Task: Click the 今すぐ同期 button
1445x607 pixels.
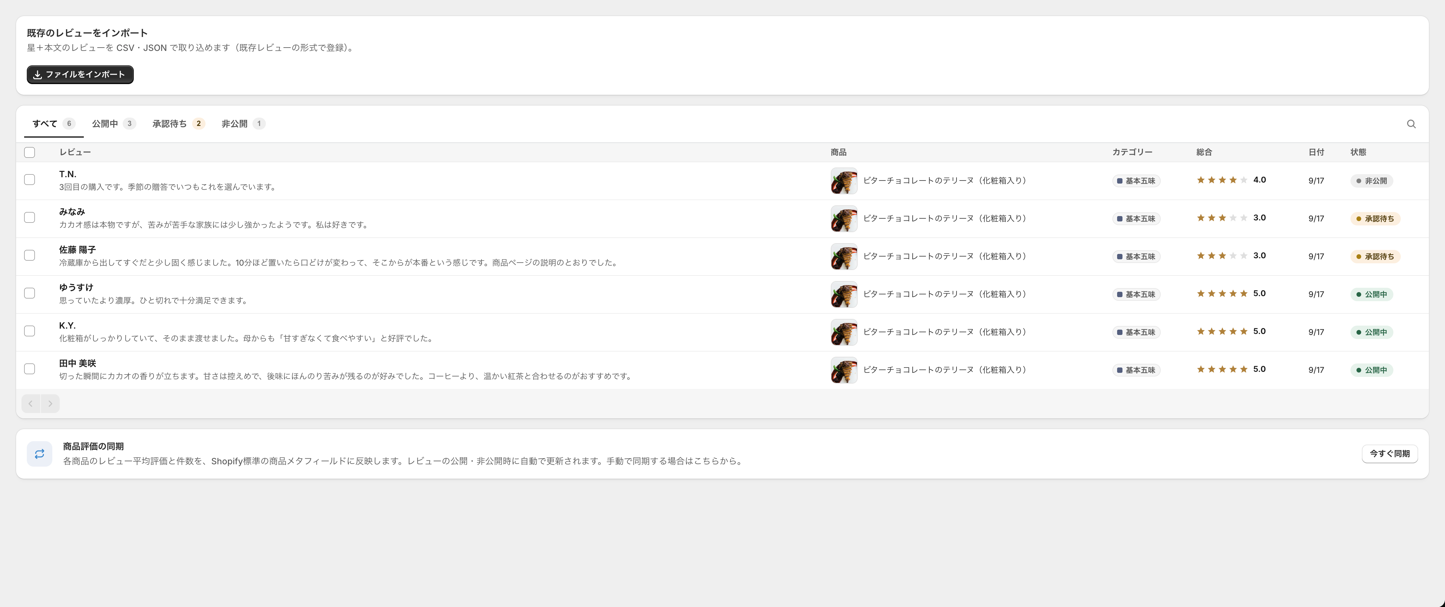Action: (x=1389, y=454)
